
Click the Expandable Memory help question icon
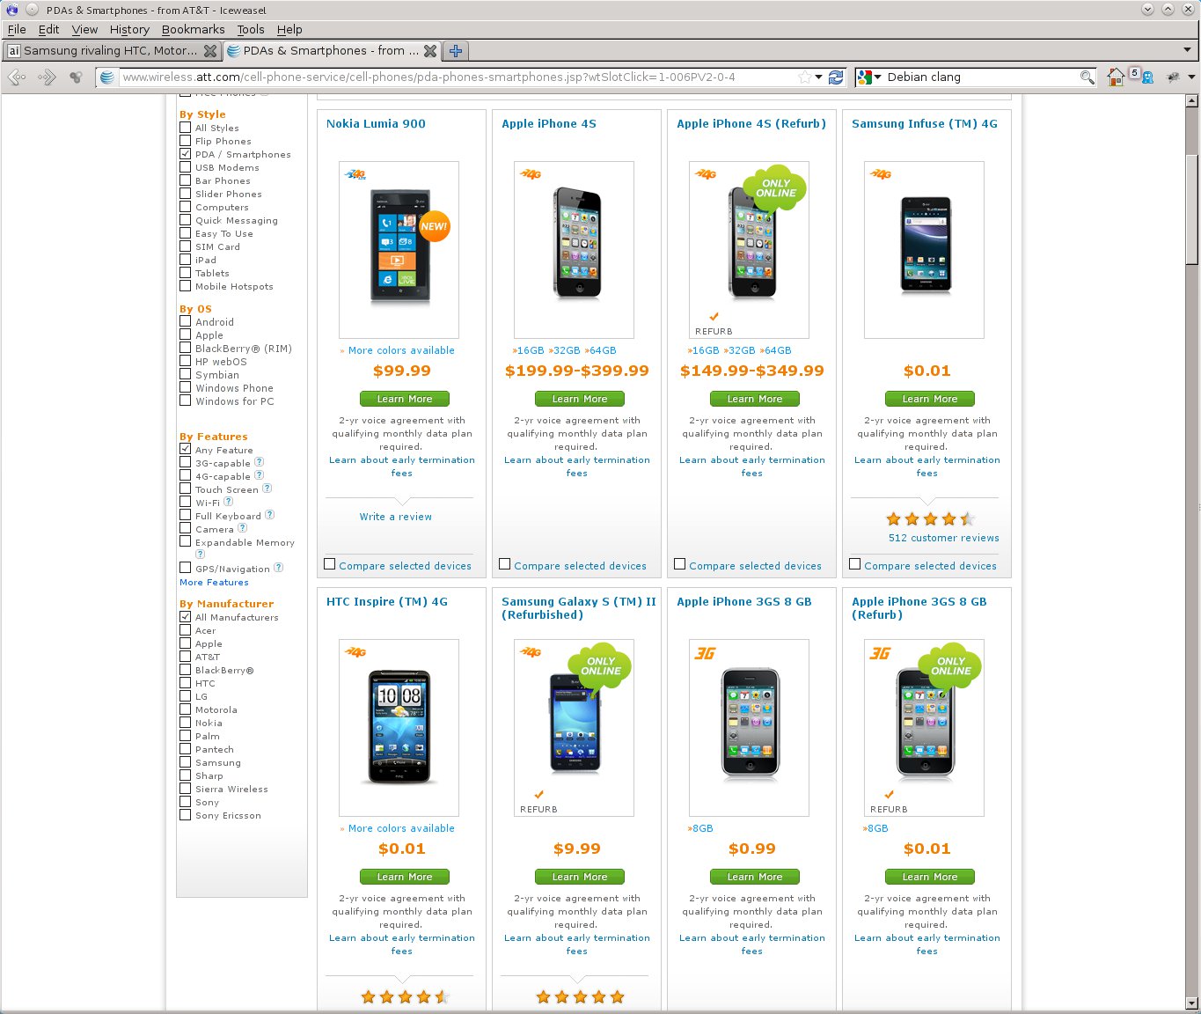200,555
